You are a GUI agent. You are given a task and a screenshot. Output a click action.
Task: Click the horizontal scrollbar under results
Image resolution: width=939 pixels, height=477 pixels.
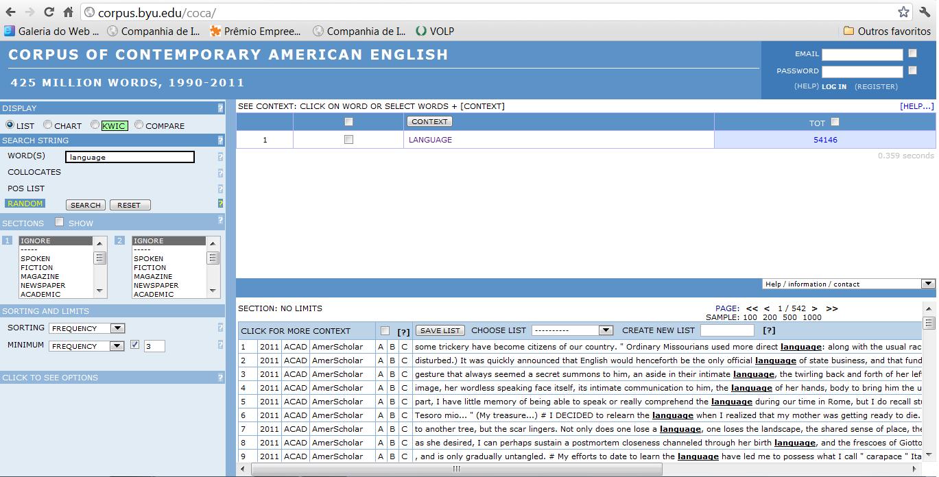click(x=457, y=469)
